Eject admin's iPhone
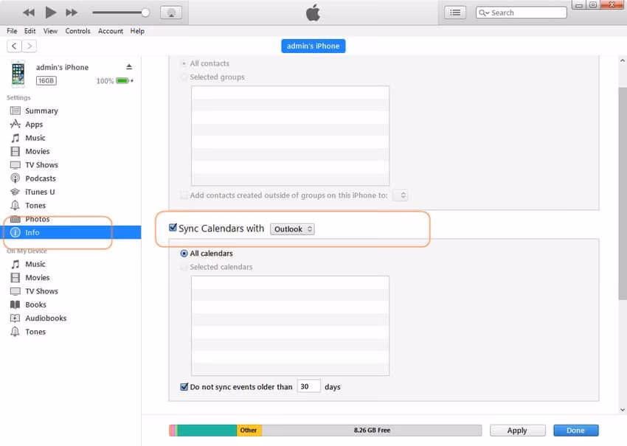 pyautogui.click(x=130, y=66)
